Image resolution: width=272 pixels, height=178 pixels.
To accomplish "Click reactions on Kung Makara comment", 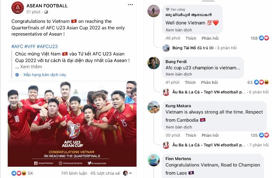I will [x=264, y=135].
